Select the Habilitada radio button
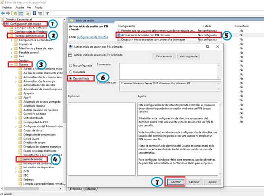 [71, 72]
